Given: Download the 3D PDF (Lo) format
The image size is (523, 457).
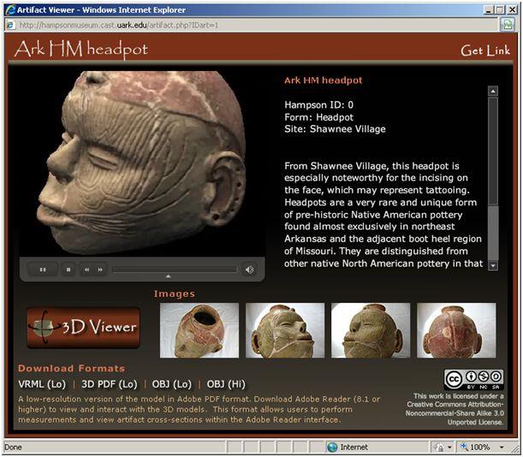Looking at the screenshot, I should click(110, 384).
